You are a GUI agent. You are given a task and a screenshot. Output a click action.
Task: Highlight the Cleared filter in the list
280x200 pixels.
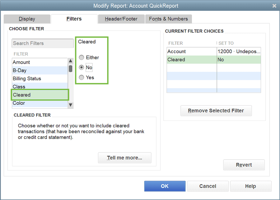(40, 95)
